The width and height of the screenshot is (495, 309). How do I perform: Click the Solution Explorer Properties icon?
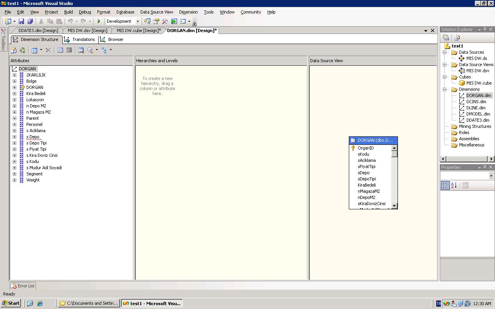(x=446, y=37)
